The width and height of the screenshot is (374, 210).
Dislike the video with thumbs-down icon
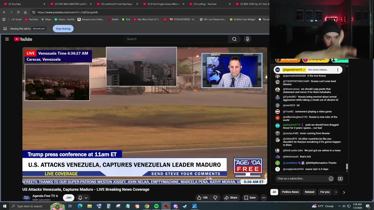pos(215,198)
